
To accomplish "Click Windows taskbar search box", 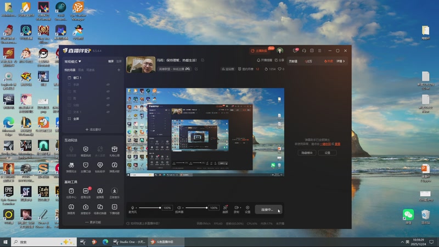I will tap(44, 242).
